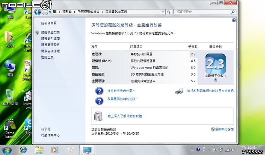The image size is (265, 155).
Task: Click the last update timestamp text
Action: coord(115,134)
